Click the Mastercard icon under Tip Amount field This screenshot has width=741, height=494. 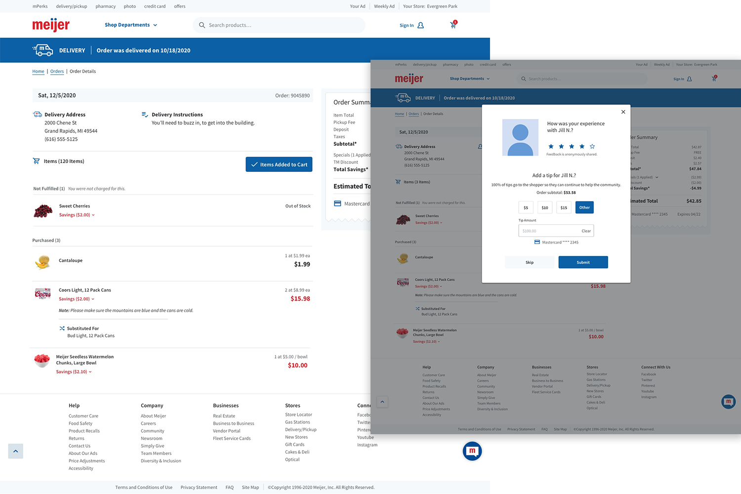pos(537,242)
